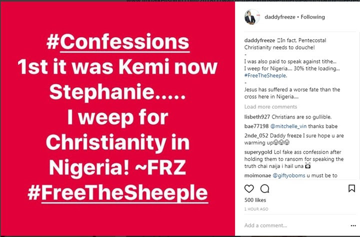Screen dimensions: 360x237
Task: Open #FreeTheSheeple hashtag in caption
Action: (265, 75)
